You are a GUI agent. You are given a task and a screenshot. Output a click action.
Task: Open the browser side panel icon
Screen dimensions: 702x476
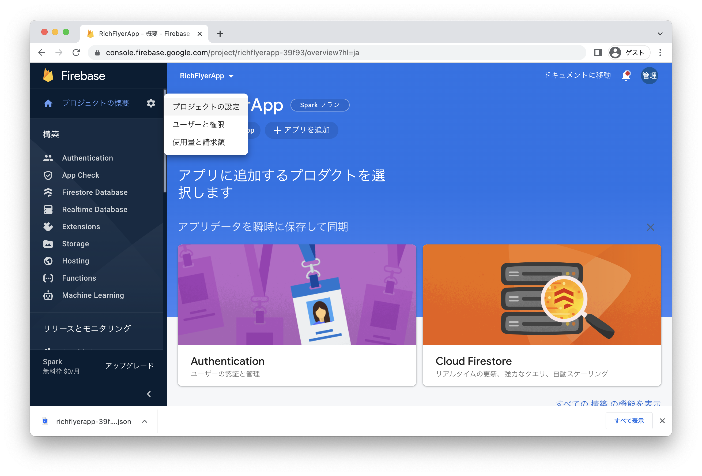tap(598, 53)
